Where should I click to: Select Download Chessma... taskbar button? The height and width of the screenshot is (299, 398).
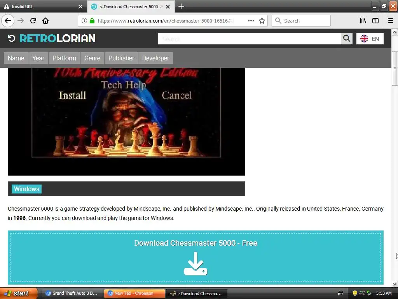coord(196,294)
